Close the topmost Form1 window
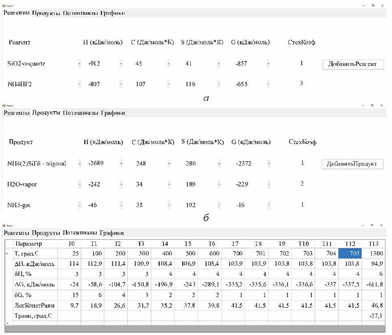 (383, 5)
